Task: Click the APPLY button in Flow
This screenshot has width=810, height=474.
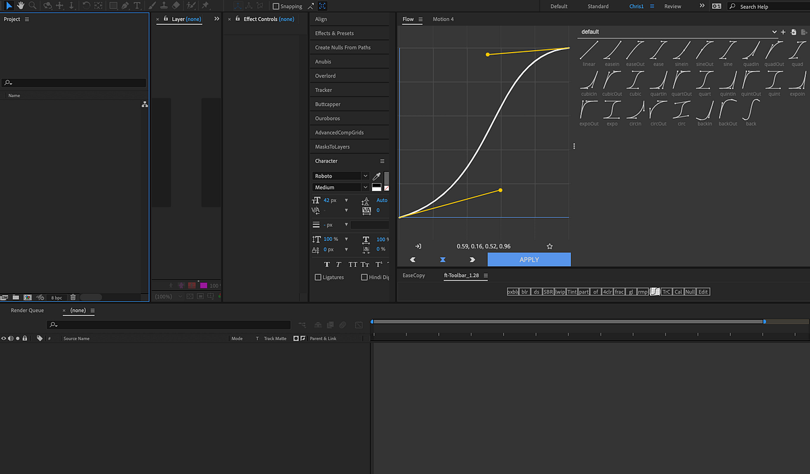Action: 529,259
